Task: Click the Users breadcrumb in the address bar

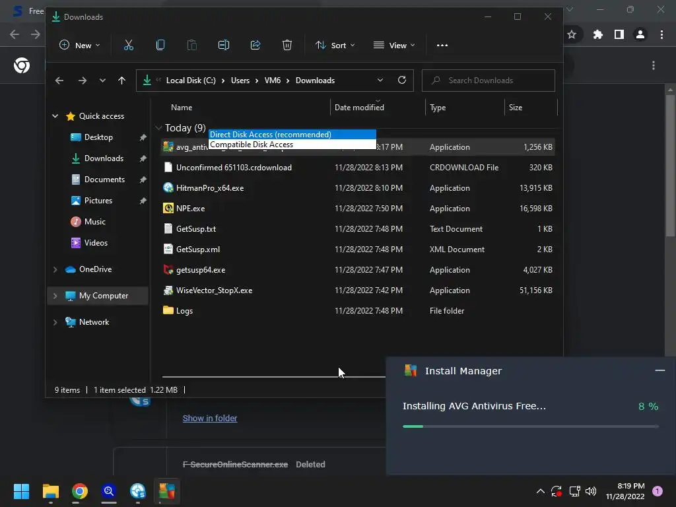Action: click(x=240, y=81)
